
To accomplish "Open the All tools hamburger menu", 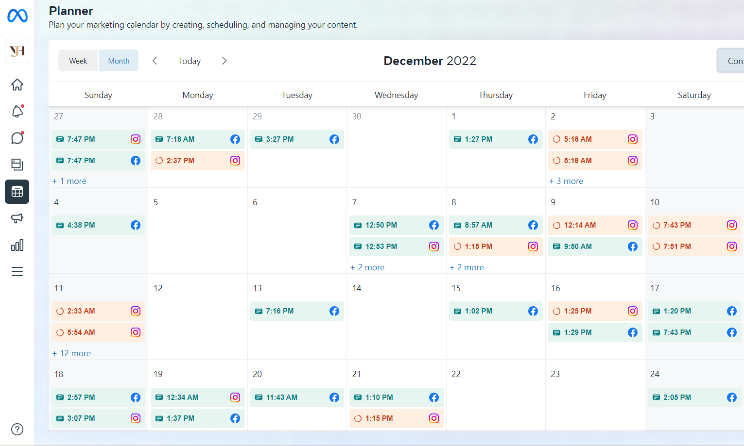I will (x=17, y=271).
